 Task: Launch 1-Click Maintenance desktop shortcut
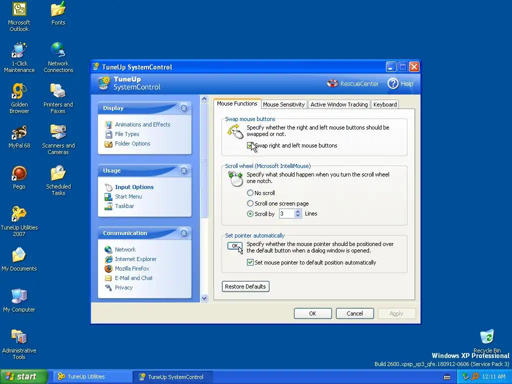pyautogui.click(x=19, y=50)
